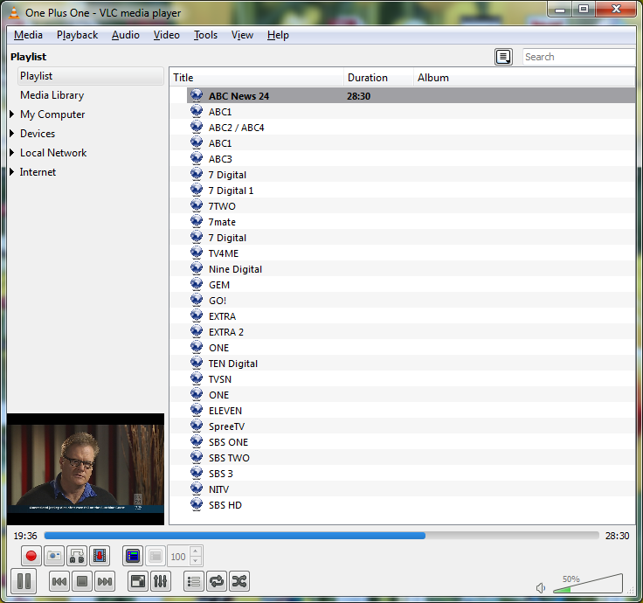643x603 pixels.
Task: Take a snapshot with the camera icon
Action: click(x=54, y=556)
